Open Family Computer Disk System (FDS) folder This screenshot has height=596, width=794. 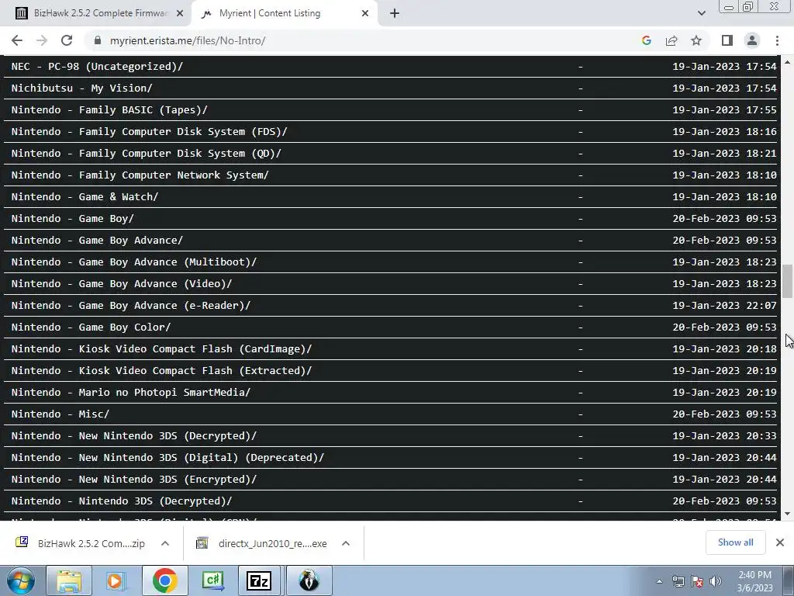(149, 132)
